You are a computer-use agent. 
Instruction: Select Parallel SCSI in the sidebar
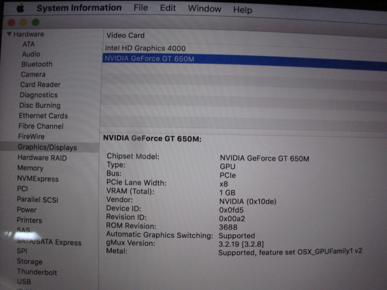pos(37,199)
